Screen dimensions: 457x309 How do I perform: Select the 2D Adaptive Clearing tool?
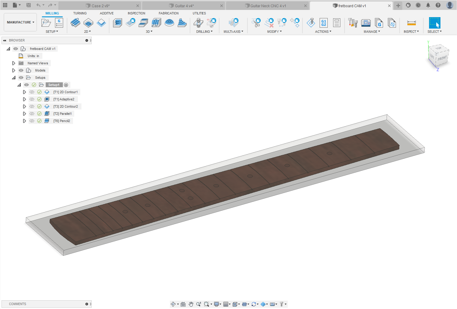tap(75, 23)
